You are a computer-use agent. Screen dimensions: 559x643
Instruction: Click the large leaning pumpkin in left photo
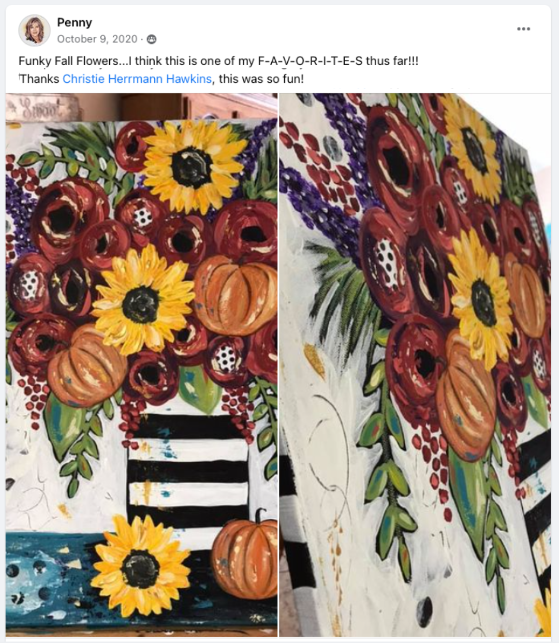point(87,366)
